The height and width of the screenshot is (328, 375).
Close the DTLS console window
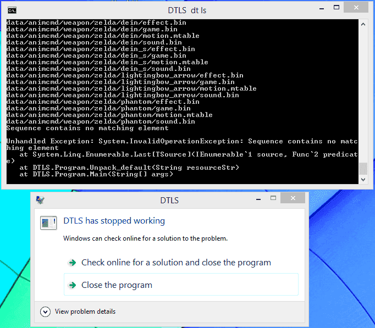click(356, 7)
